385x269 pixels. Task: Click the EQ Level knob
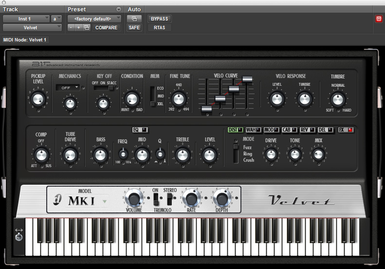210,155
